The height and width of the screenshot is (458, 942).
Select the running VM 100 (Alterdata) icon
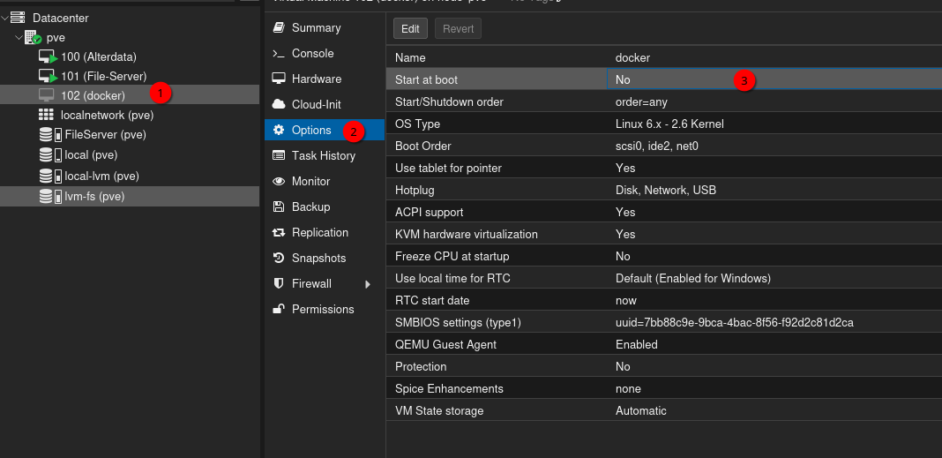tap(48, 56)
